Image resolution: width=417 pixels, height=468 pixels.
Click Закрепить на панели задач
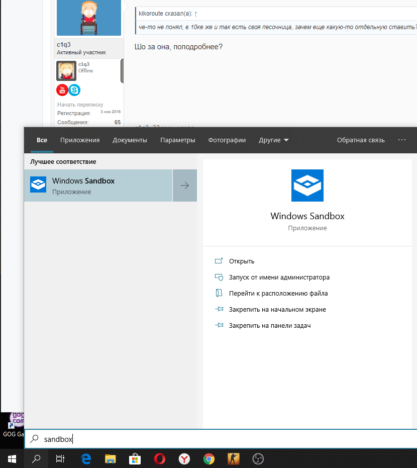270,326
